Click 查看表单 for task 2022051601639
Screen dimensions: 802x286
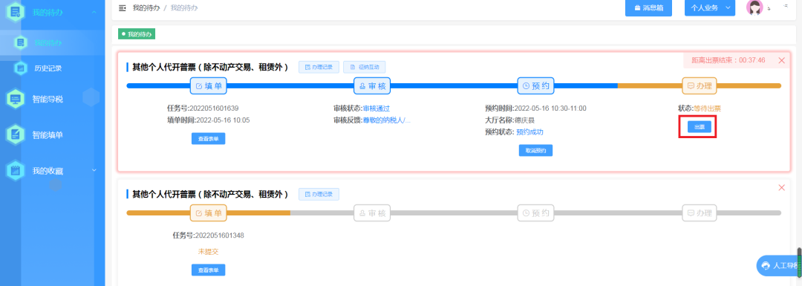tap(208, 139)
